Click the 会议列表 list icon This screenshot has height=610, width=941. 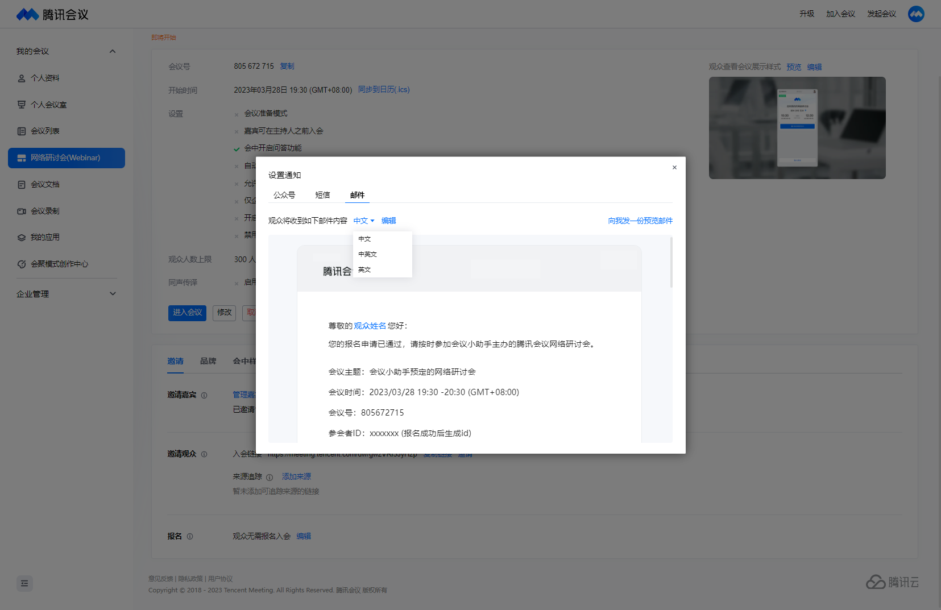(22, 131)
